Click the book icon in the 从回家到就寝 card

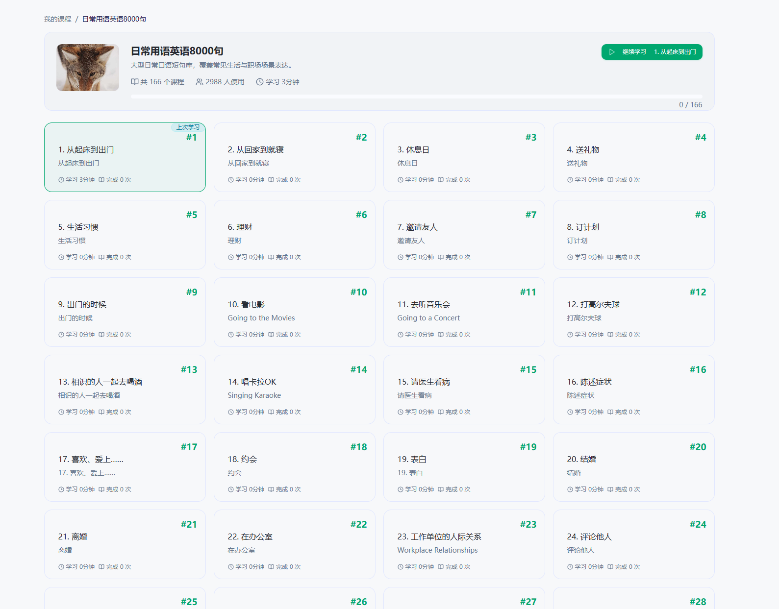(x=271, y=180)
